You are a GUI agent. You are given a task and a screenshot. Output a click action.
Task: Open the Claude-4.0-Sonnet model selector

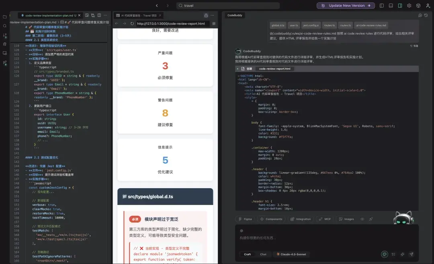tap(291, 254)
